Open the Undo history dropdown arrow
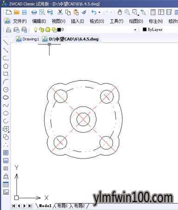Screen dimensions: 178x210 [x=99, y=13]
